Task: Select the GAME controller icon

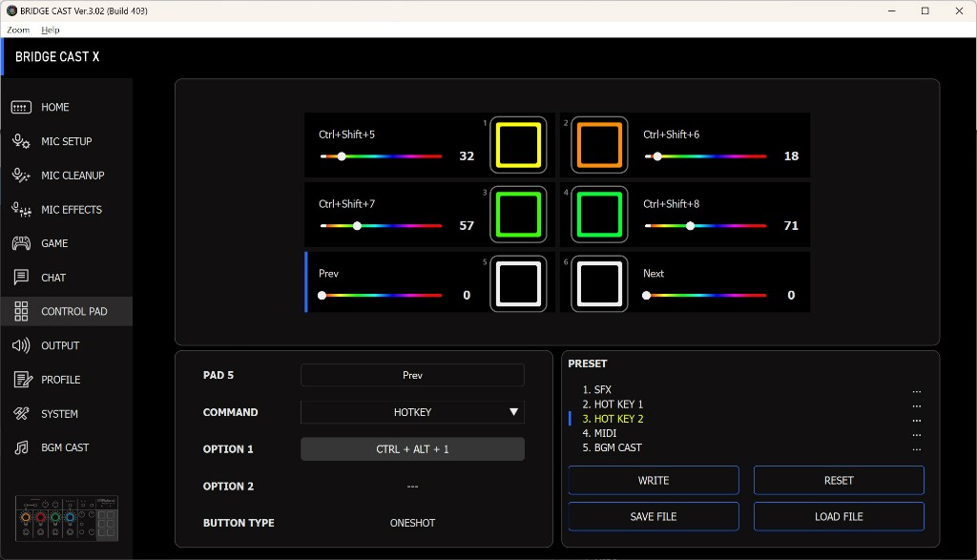Action: pos(21,243)
